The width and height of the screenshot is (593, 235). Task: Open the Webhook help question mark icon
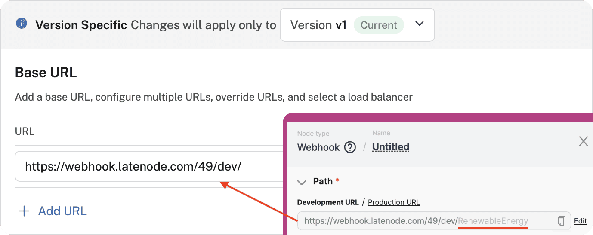coord(350,147)
